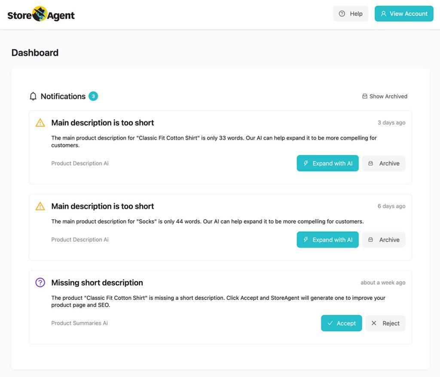Click the StoreAgent logo
Image resolution: width=440 pixels, height=377 pixels.
pyautogui.click(x=41, y=14)
